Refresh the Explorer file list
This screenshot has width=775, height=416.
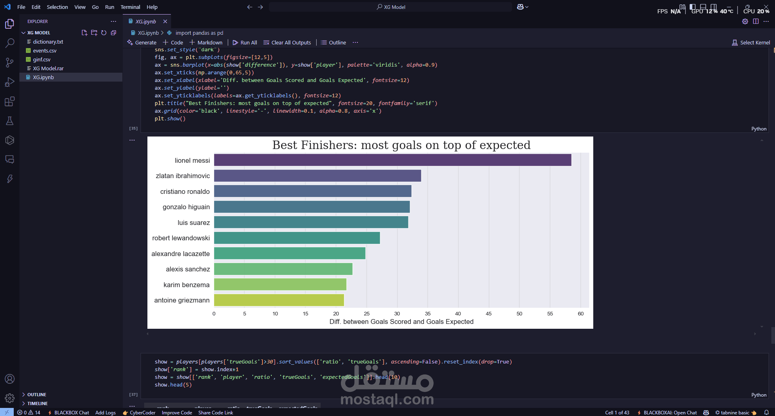click(x=104, y=33)
